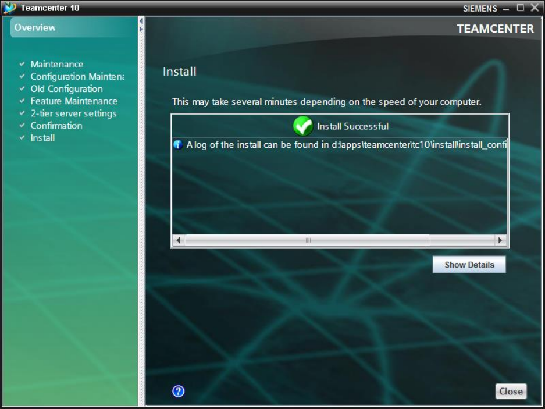Select the 2-tier server settings step
The image size is (545, 409).
coord(73,113)
